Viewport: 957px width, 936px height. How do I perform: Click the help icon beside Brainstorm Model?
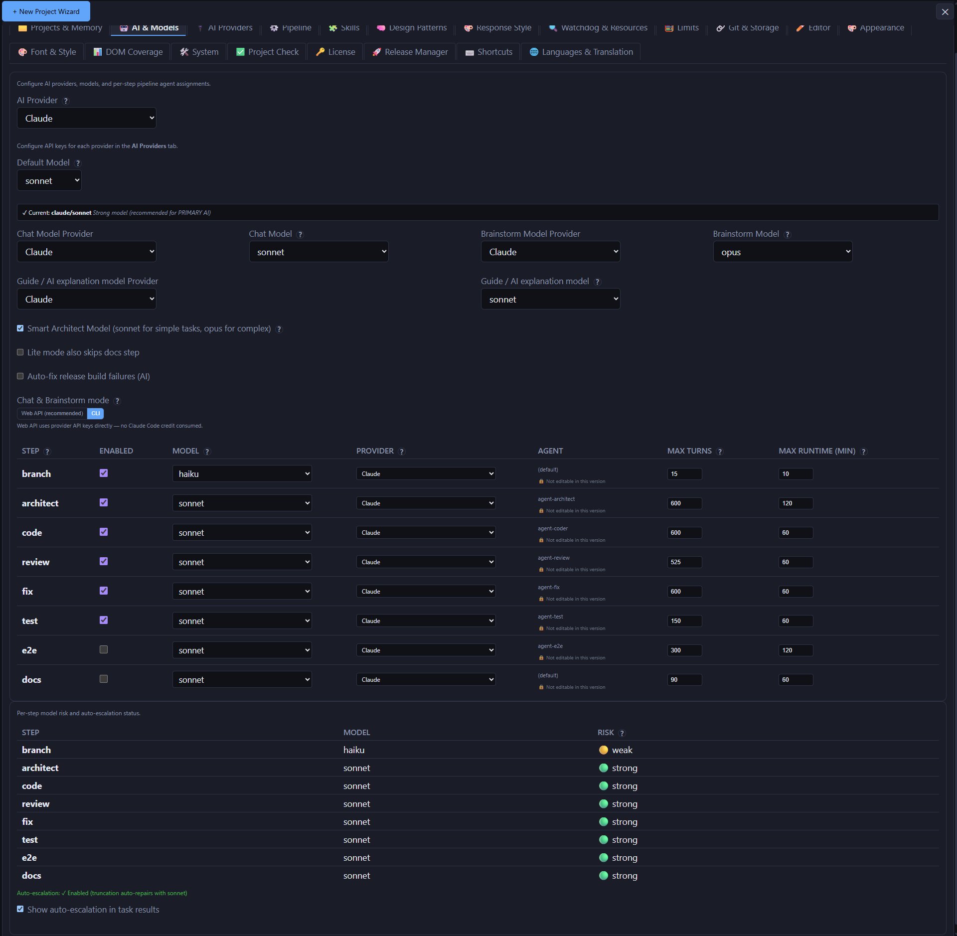point(787,234)
